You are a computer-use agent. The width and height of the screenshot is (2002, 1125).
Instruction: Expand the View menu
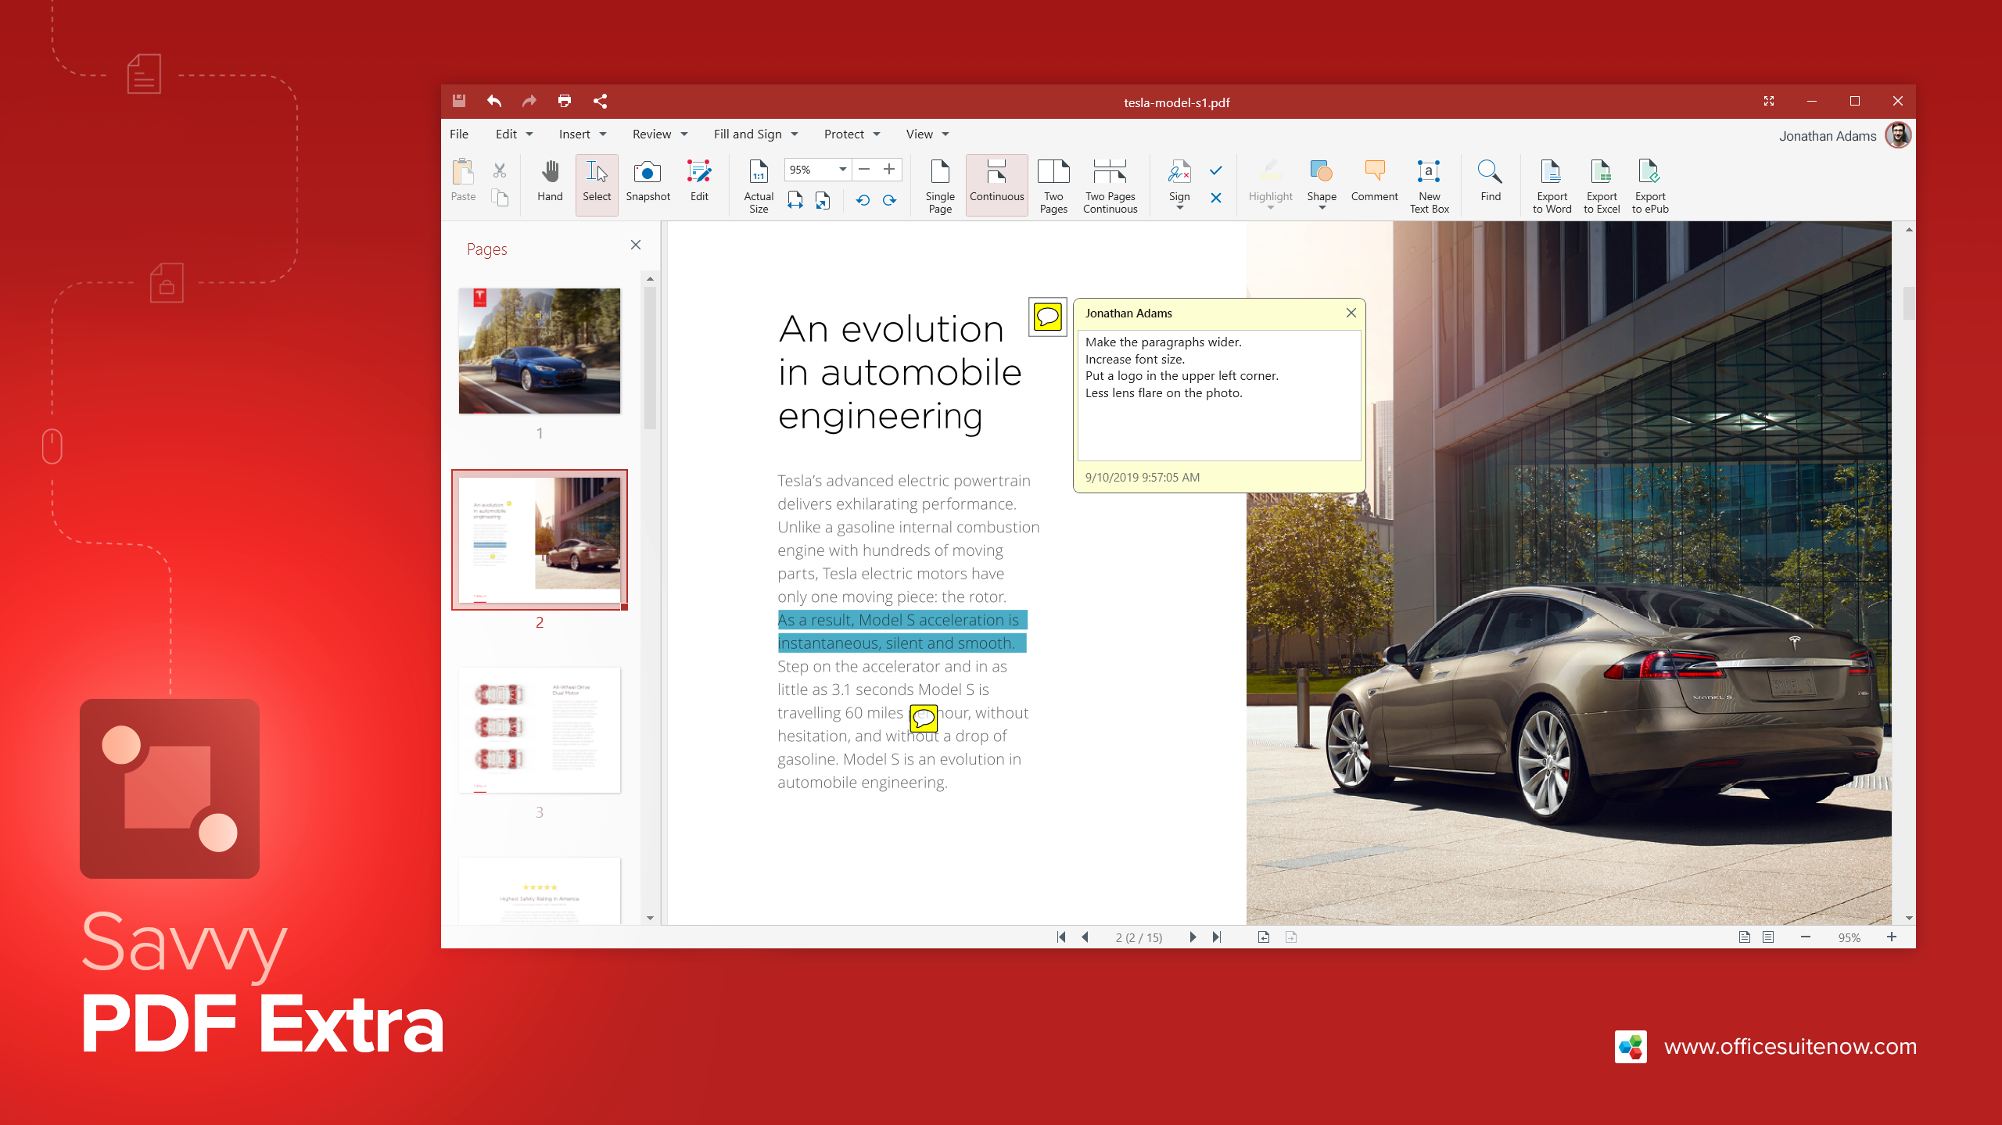(x=927, y=134)
